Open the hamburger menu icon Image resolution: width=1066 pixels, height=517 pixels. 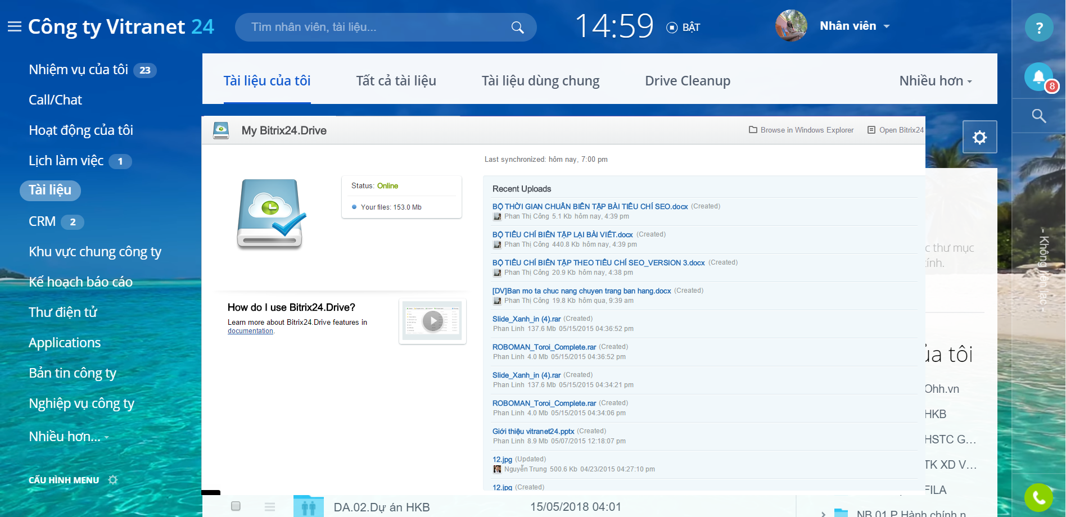(x=15, y=26)
